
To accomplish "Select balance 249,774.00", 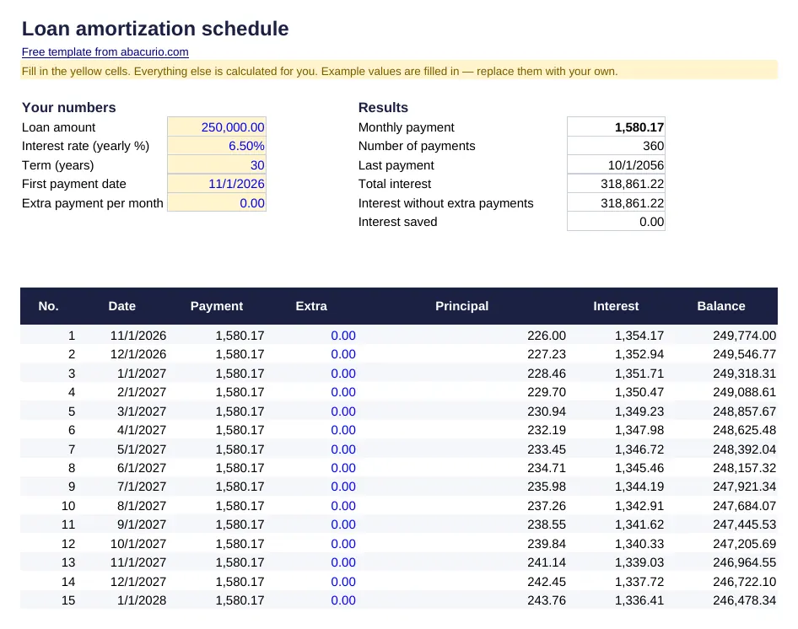I will [x=745, y=336].
